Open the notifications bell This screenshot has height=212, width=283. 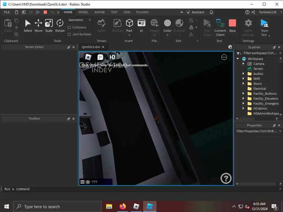coord(211,12)
